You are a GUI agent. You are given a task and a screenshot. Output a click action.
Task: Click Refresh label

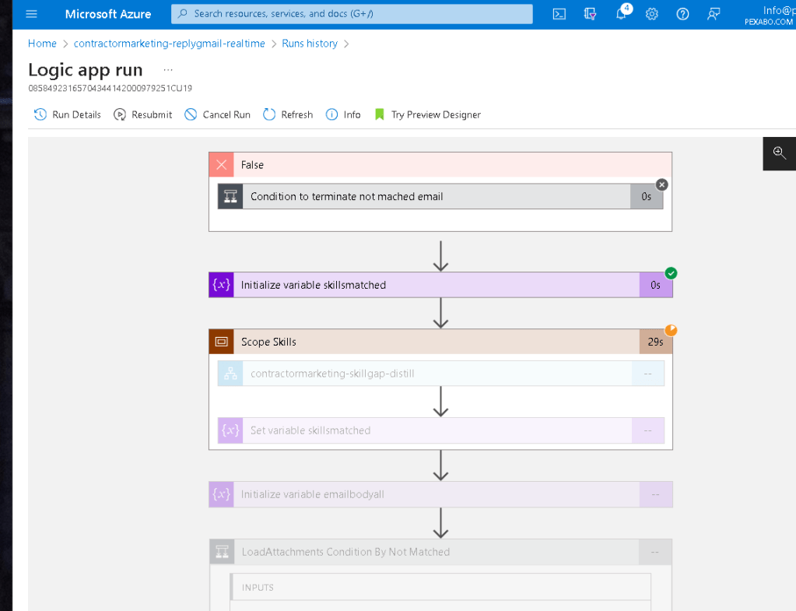(297, 114)
